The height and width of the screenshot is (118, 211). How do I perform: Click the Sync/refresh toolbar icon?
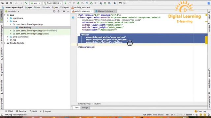tap(11, 3)
